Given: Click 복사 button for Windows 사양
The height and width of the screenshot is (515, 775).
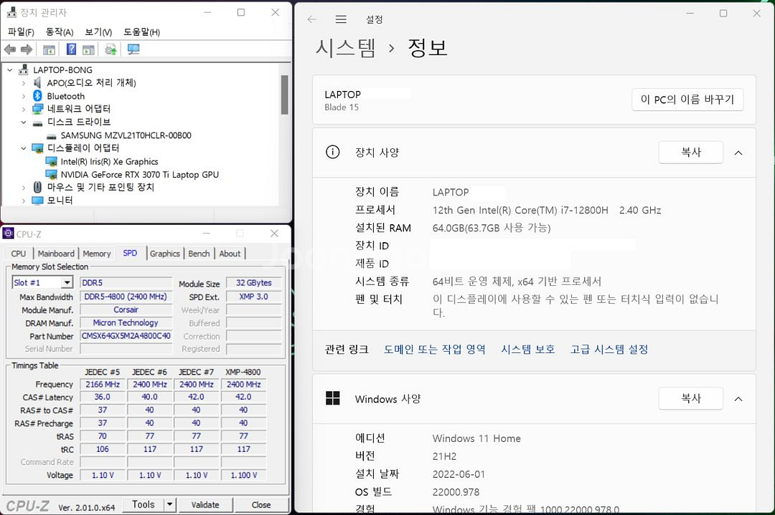Looking at the screenshot, I should coord(691,398).
